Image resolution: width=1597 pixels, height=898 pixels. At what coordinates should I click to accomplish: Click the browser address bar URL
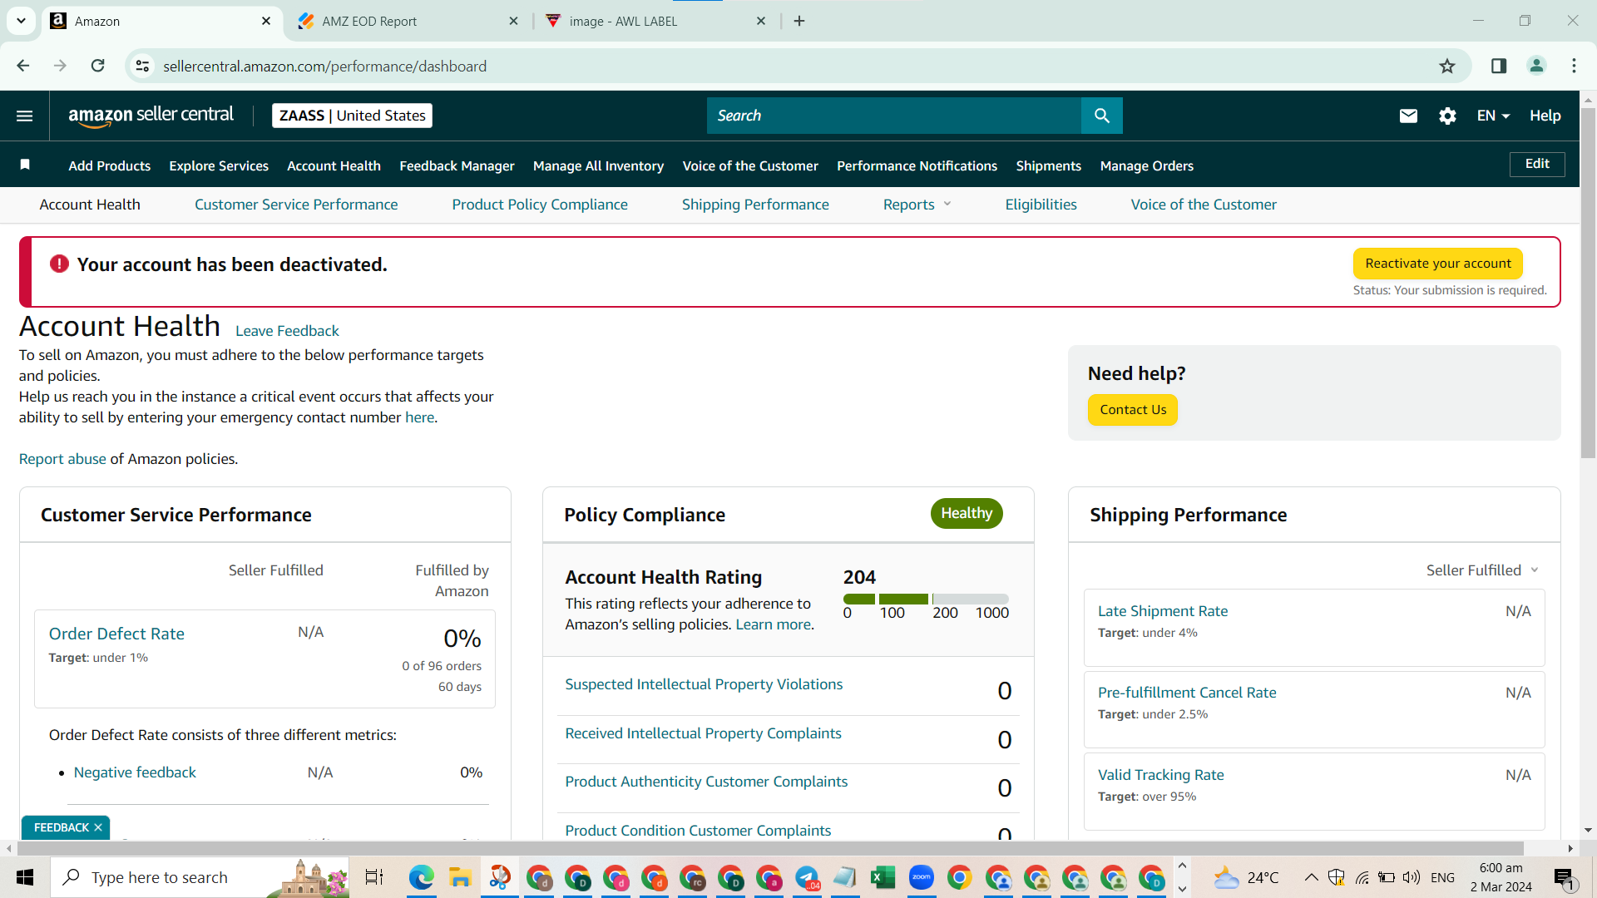pos(324,66)
